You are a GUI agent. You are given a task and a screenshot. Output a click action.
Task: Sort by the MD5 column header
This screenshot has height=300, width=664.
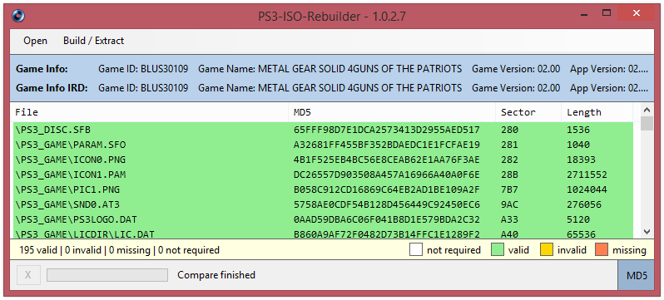pyautogui.click(x=392, y=112)
